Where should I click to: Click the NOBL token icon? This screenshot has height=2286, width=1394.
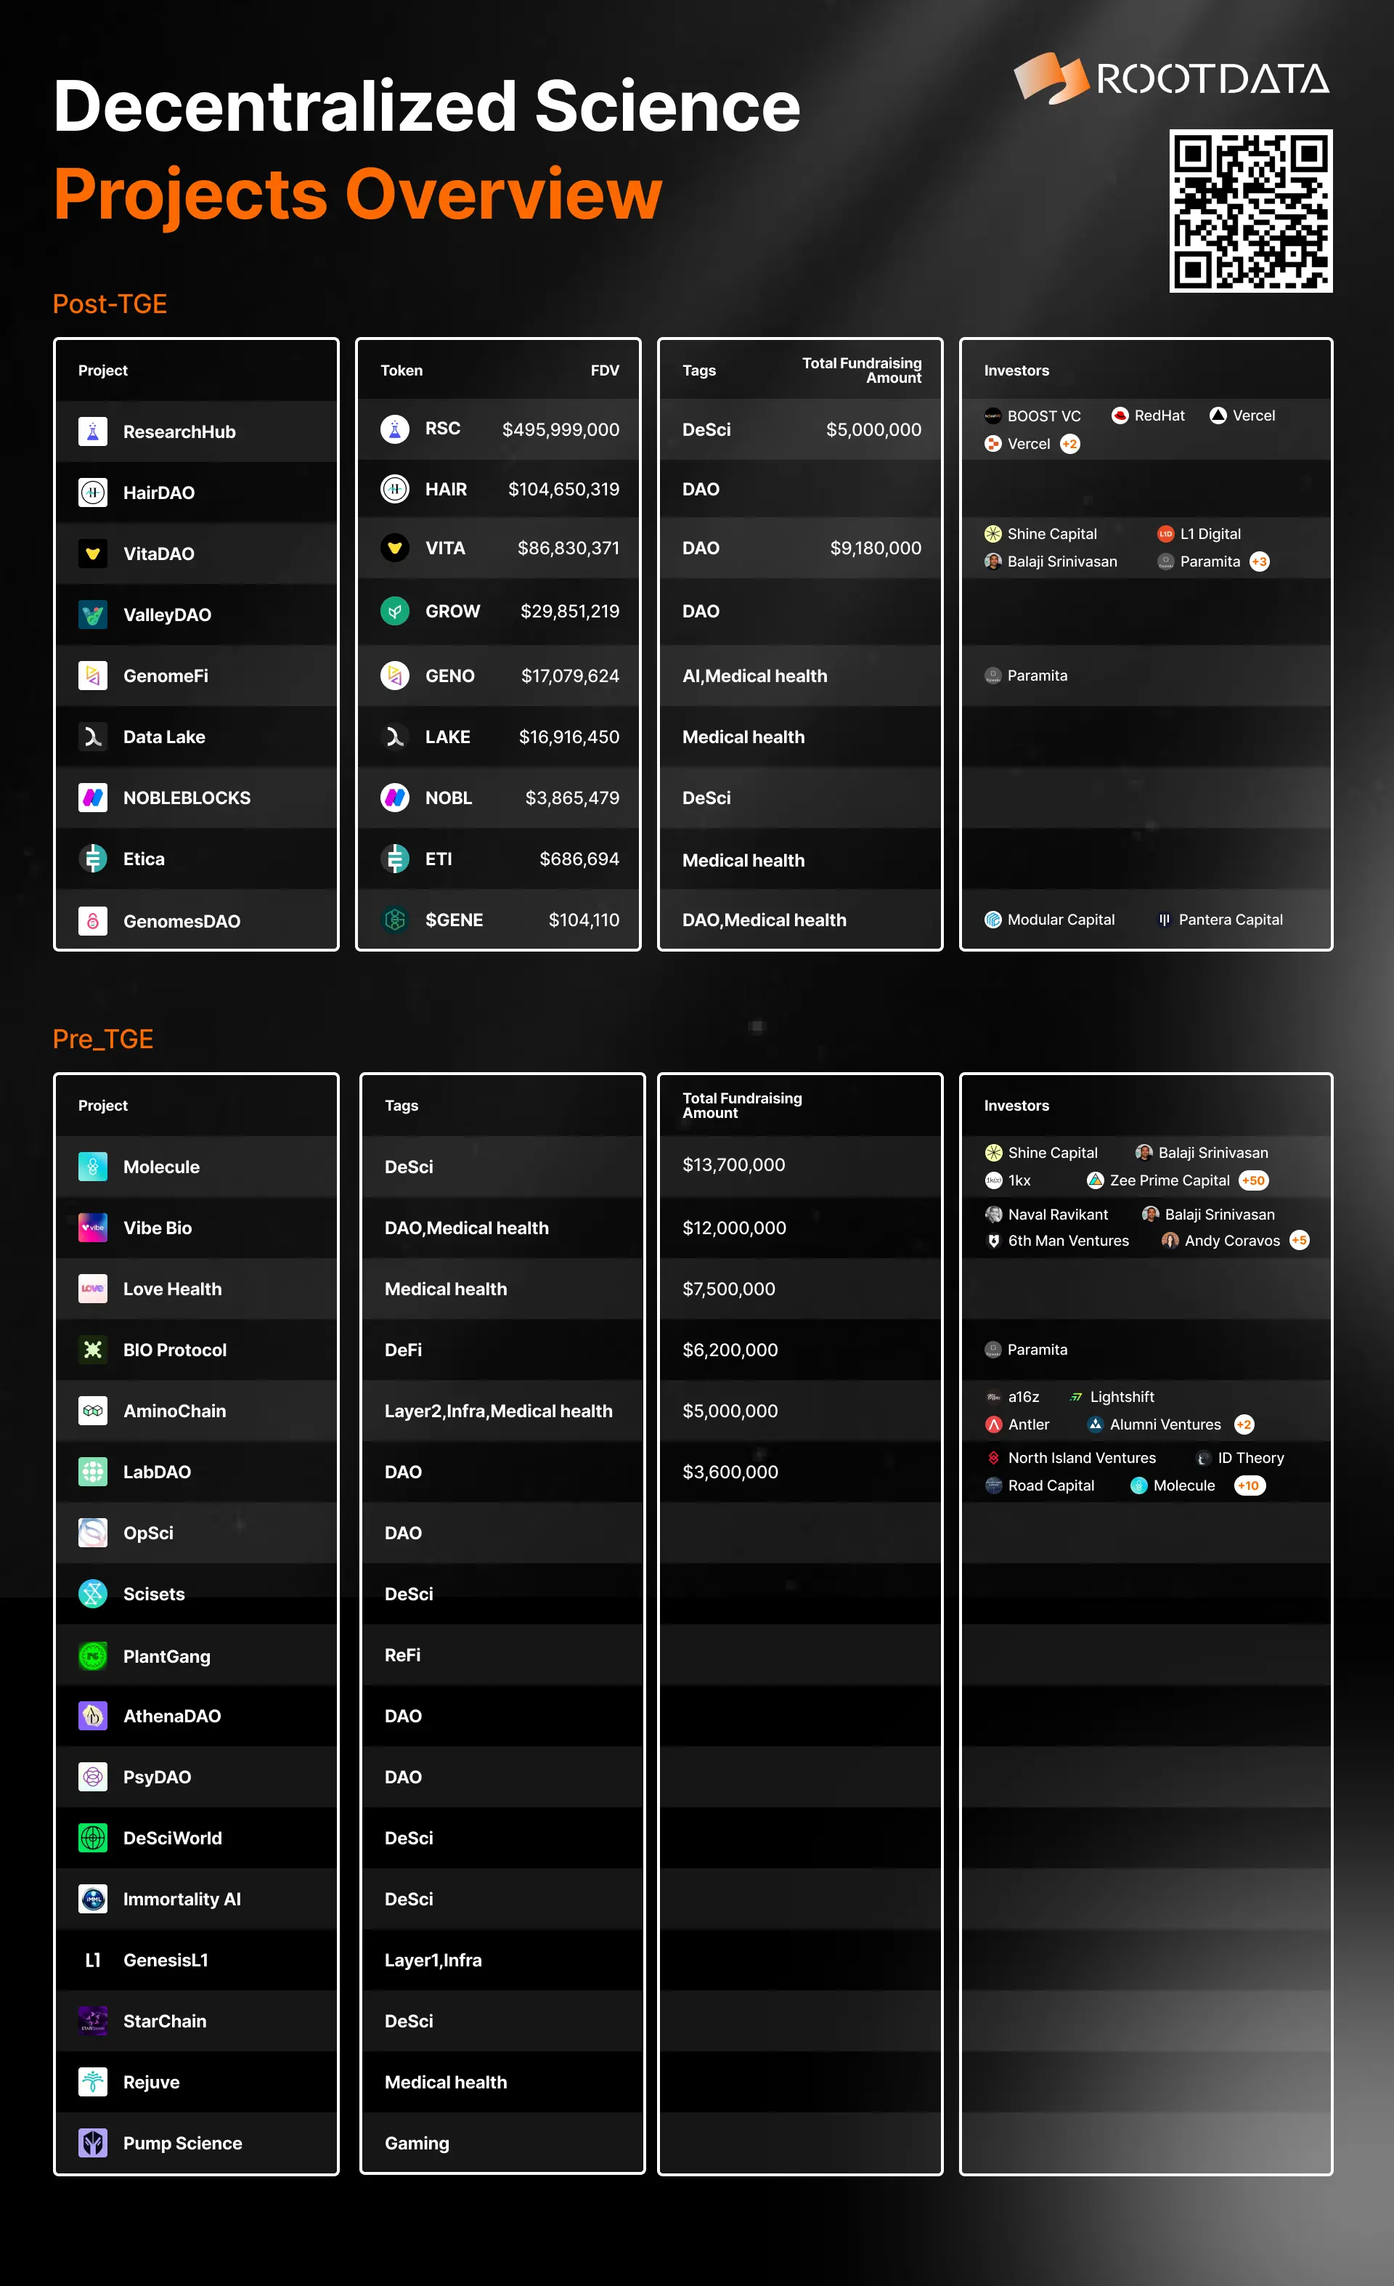tap(395, 798)
